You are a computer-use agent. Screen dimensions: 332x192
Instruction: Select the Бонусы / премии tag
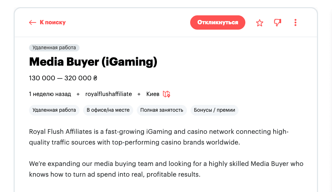tap(215, 110)
